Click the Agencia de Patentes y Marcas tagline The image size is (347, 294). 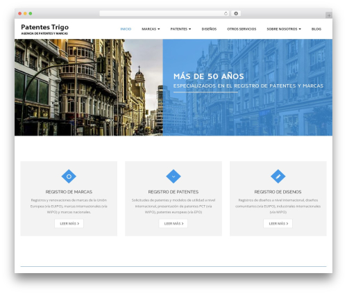tap(44, 33)
